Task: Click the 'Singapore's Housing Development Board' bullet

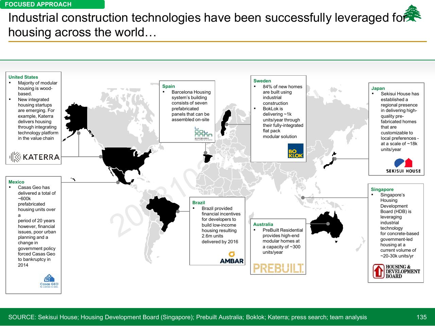Action: click(x=399, y=225)
